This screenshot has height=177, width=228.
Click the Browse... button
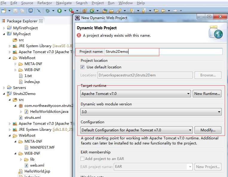coord(208,75)
